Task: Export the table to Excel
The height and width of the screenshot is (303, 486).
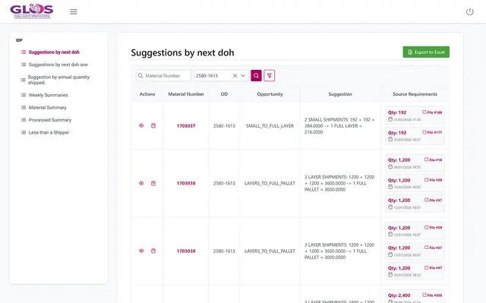Action: 426,52
